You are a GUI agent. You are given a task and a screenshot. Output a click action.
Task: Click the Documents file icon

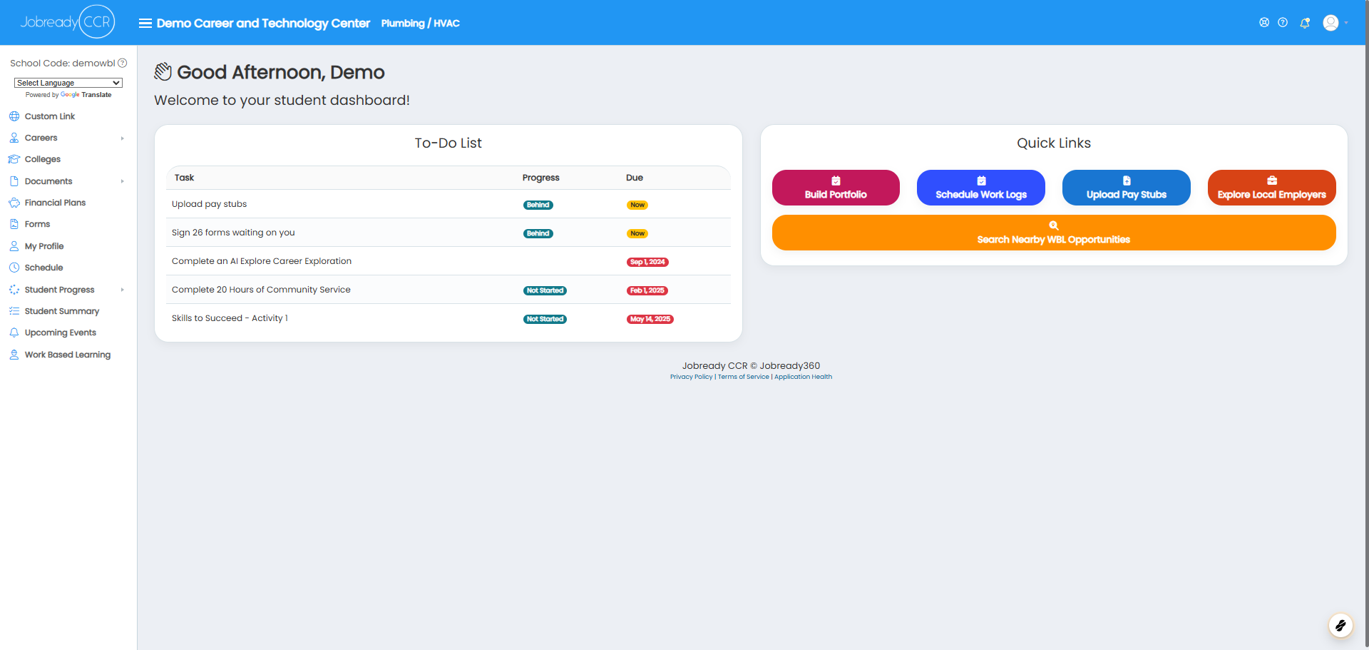click(14, 181)
